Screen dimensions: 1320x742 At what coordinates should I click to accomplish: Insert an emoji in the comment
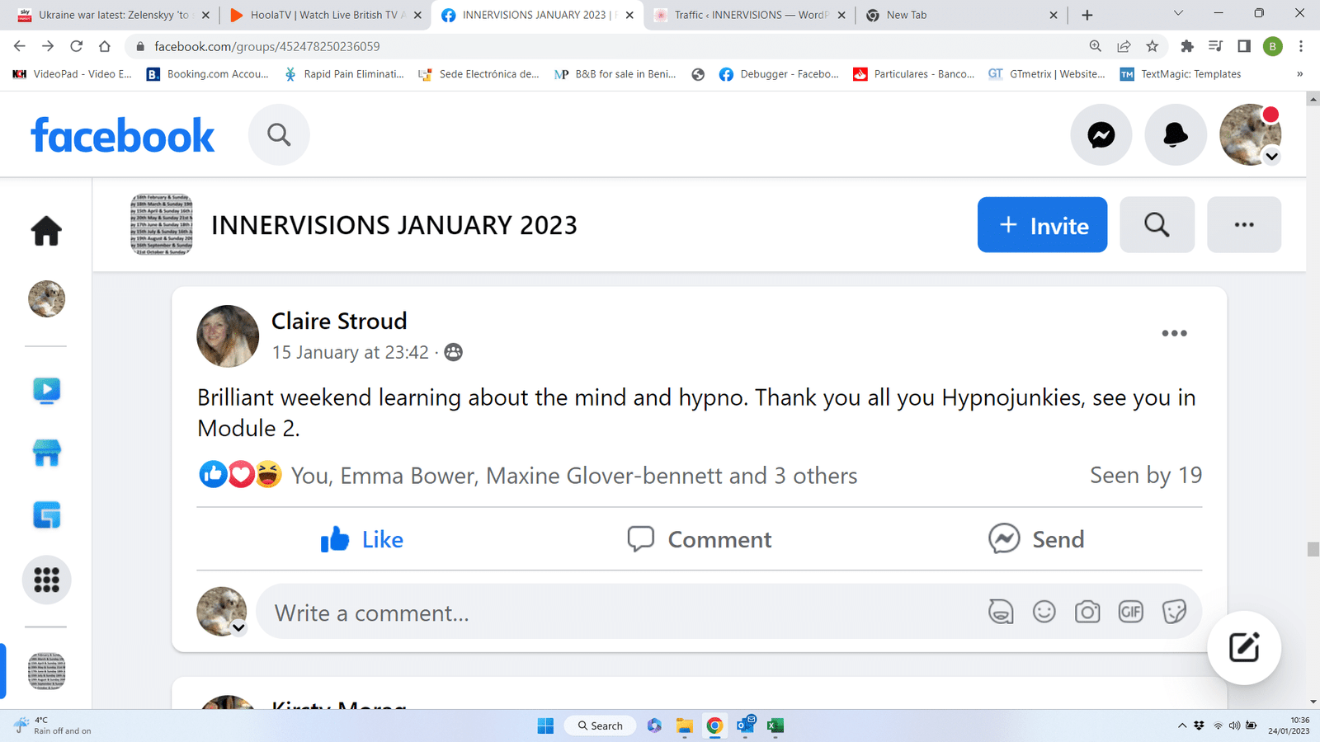1044,612
